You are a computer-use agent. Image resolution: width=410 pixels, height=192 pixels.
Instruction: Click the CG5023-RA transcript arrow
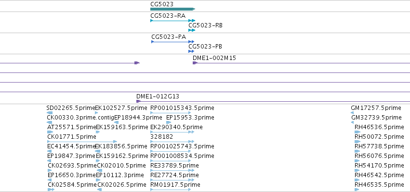click(173, 21)
